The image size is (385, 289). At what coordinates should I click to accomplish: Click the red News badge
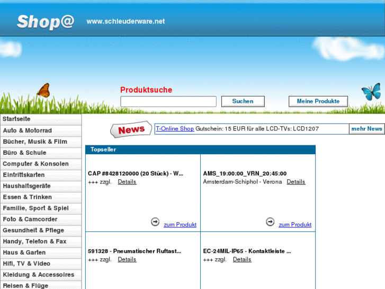pos(131,129)
